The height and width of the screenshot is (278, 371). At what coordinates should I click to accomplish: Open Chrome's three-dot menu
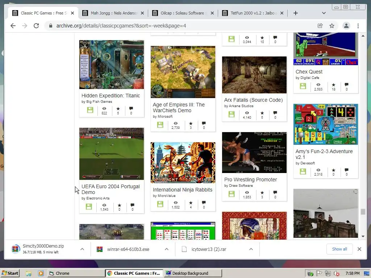(358, 26)
